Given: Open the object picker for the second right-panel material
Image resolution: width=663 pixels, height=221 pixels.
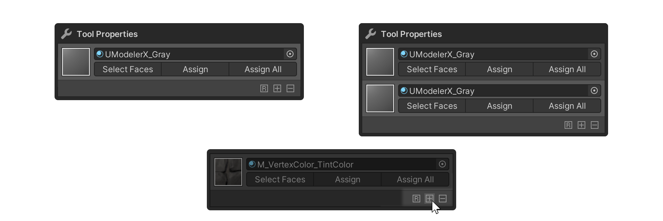Looking at the screenshot, I should (594, 90).
